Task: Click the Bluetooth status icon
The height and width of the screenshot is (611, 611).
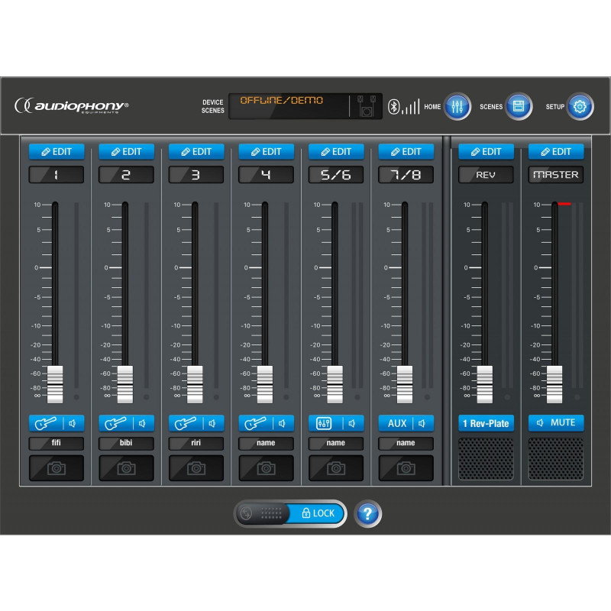Action: (x=395, y=106)
